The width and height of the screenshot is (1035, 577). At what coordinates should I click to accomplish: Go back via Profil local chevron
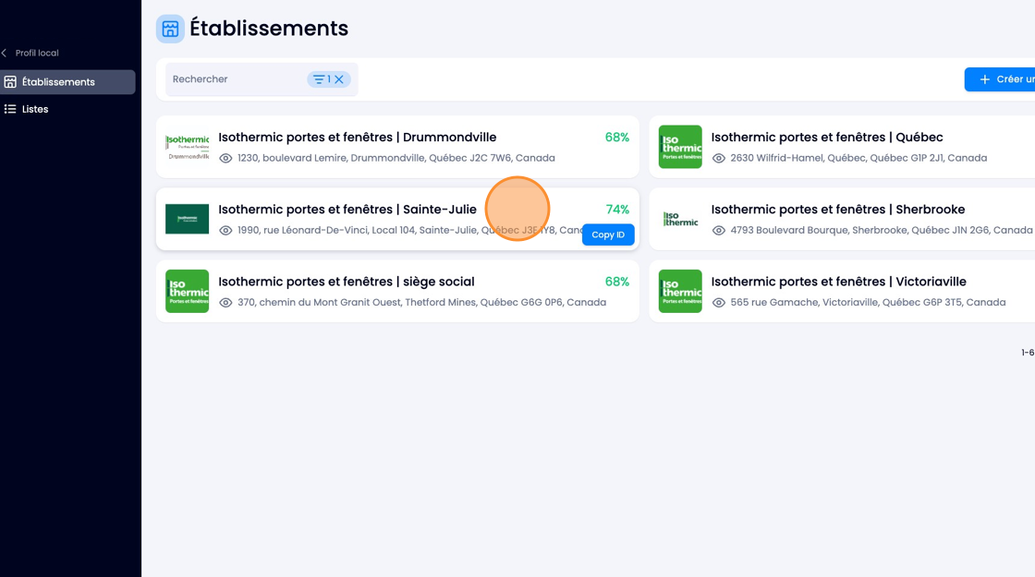tap(4, 53)
